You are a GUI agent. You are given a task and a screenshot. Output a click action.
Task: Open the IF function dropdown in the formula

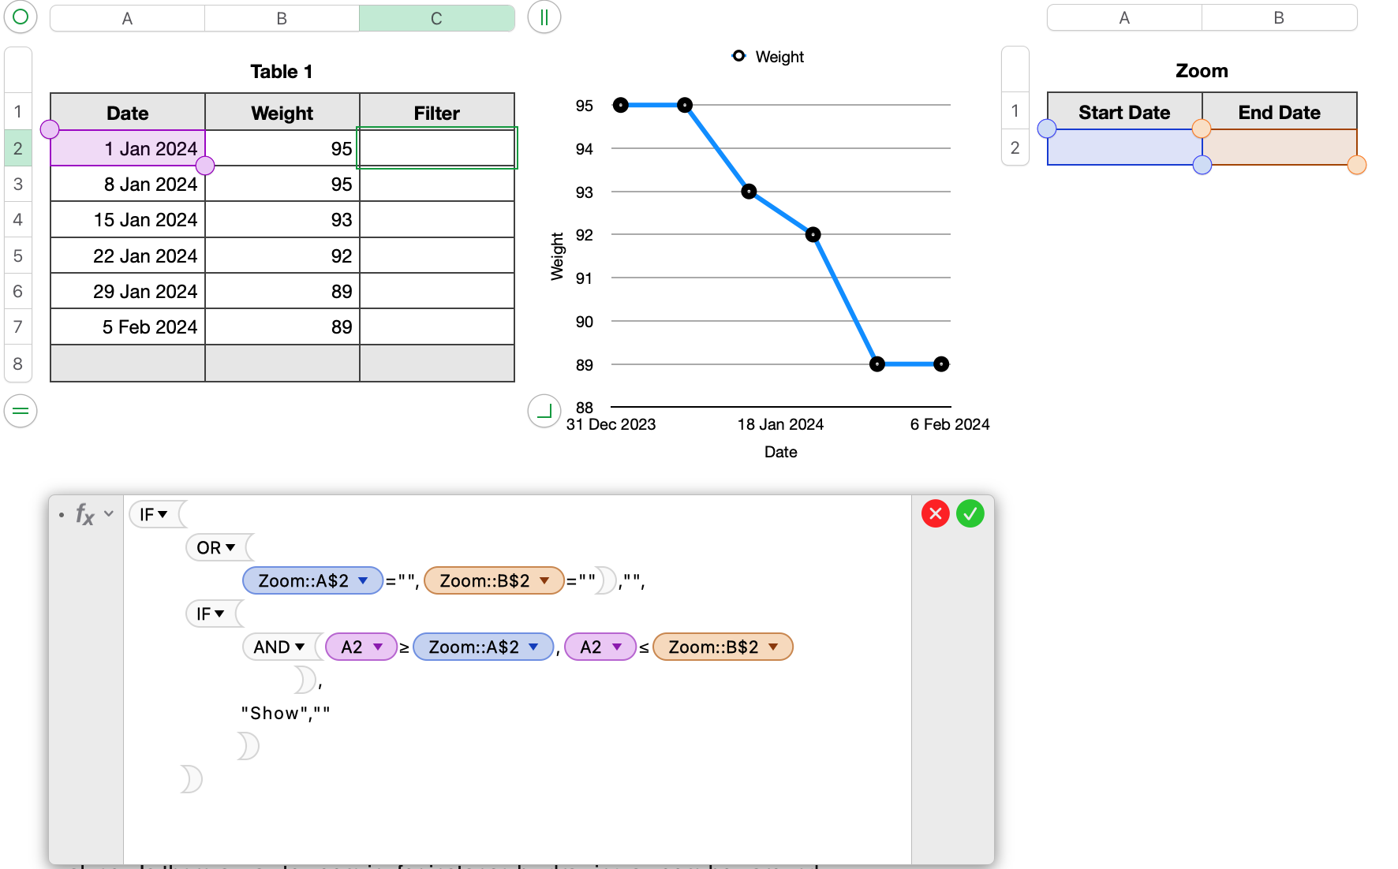163,514
